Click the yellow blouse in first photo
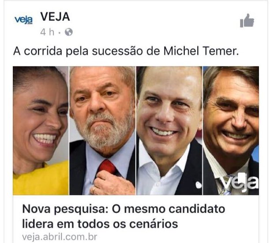The width and height of the screenshot is (270, 243). coord(41,179)
